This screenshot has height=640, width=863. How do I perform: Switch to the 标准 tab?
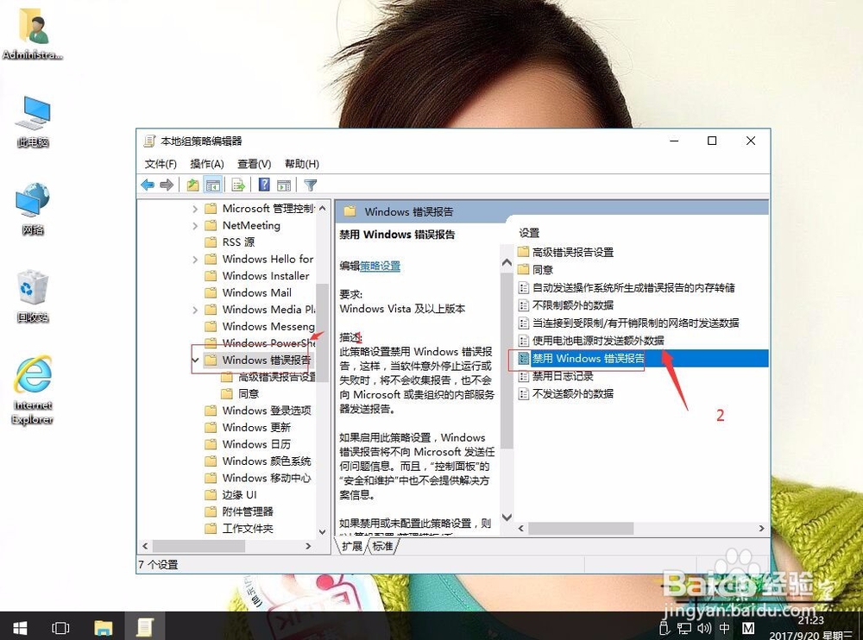coord(382,546)
